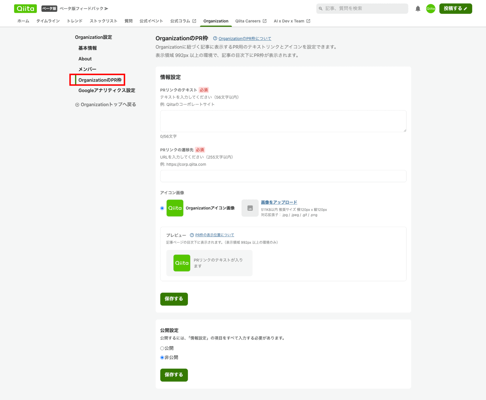The width and height of the screenshot is (486, 400).
Task: Save the 公開設定 section with 保存する
Action: pos(174,375)
